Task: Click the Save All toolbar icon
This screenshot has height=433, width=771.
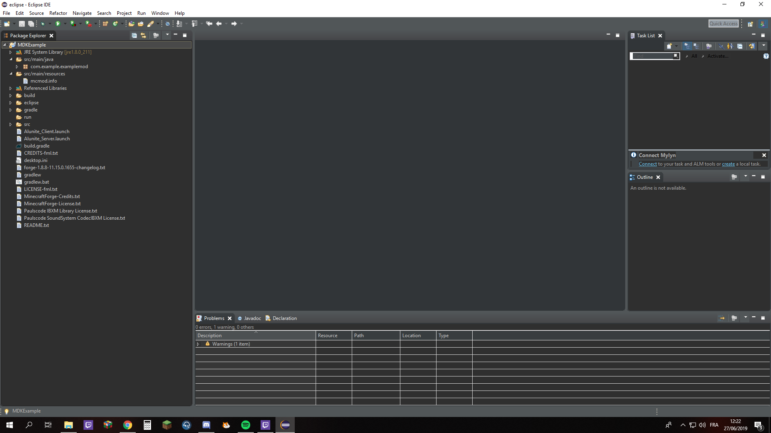Action: tap(31, 24)
